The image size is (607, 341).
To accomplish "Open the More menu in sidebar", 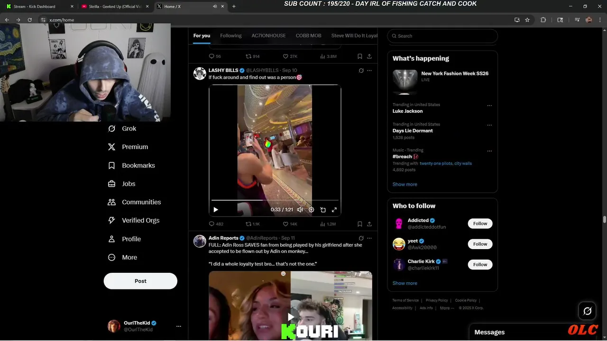I will [122, 257].
